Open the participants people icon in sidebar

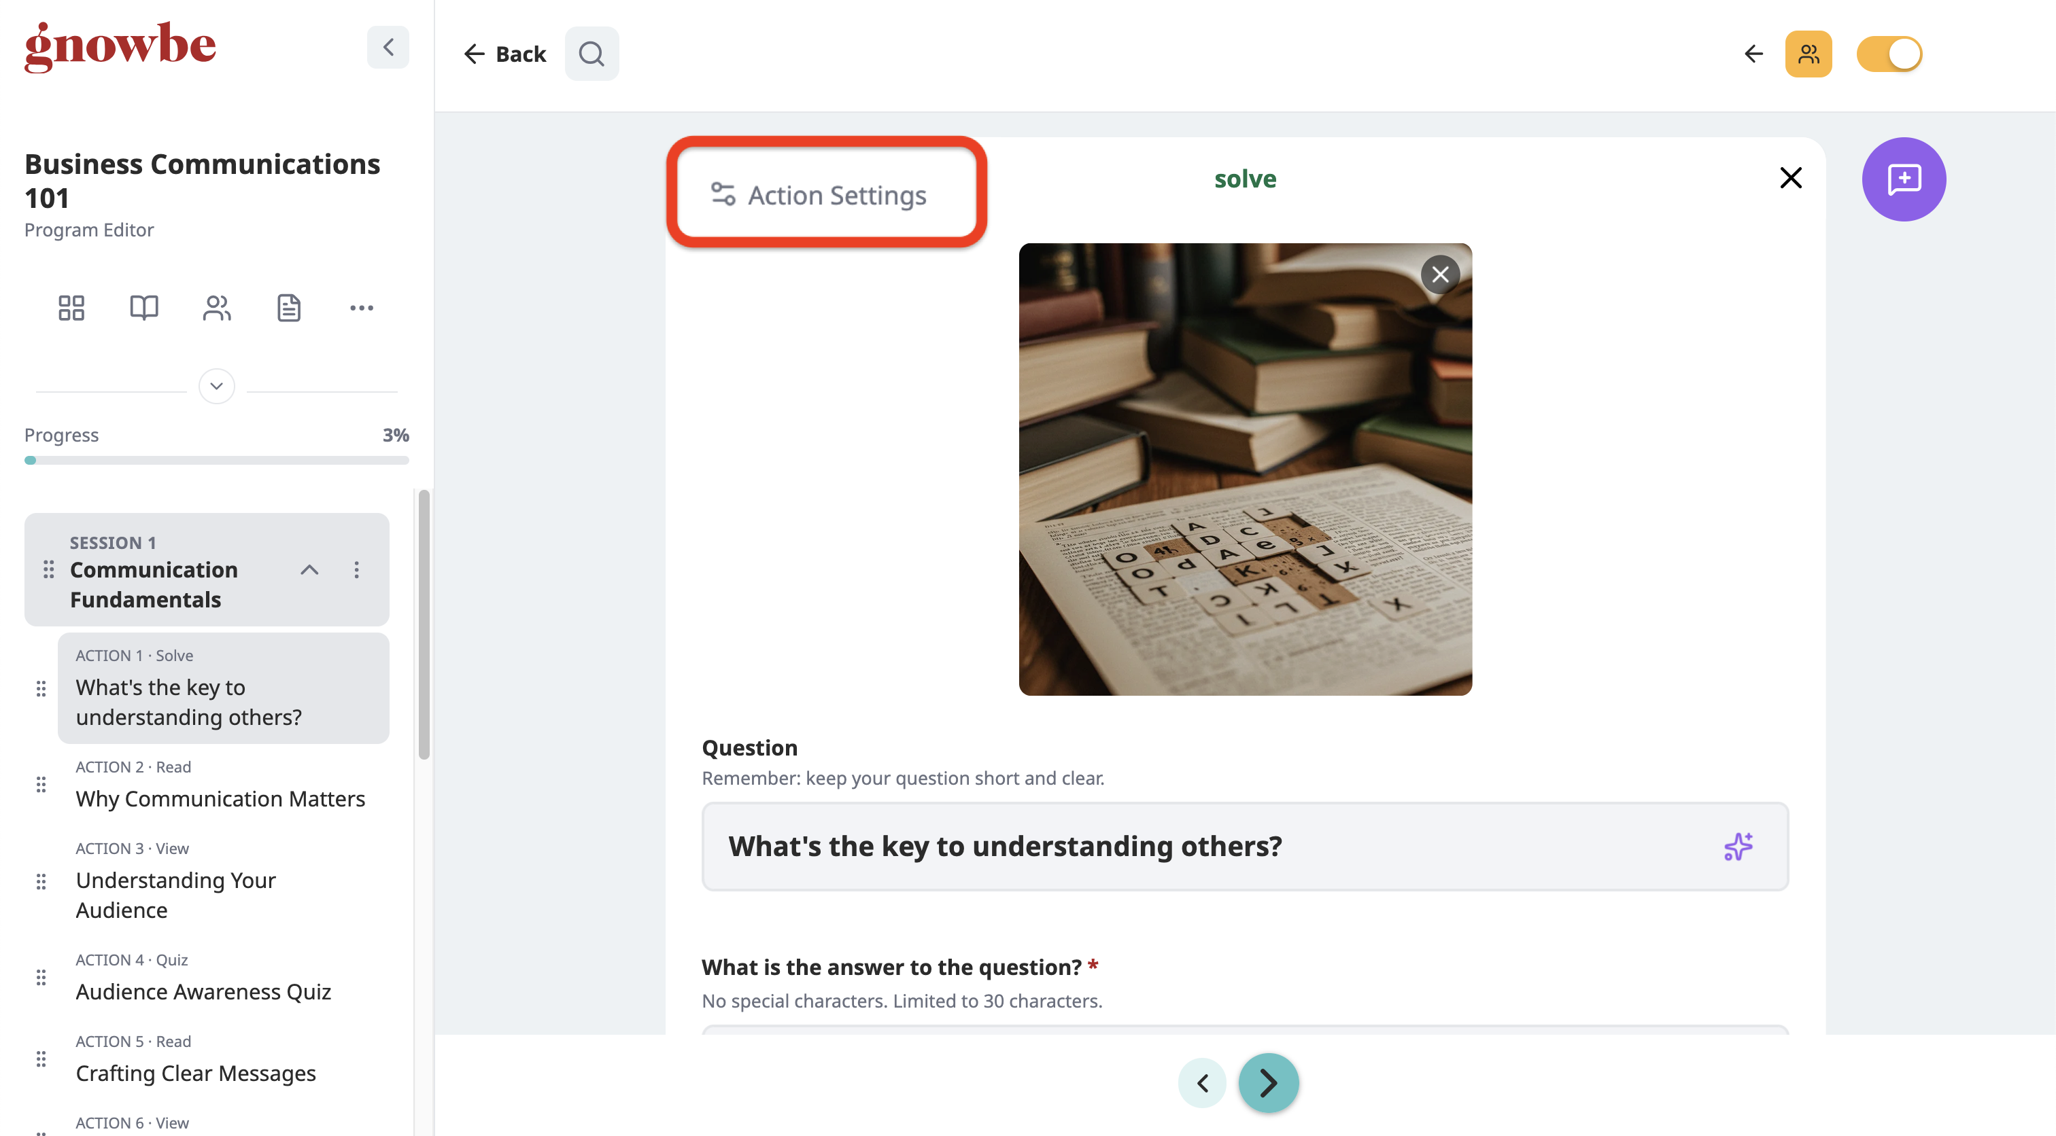pyautogui.click(x=216, y=308)
